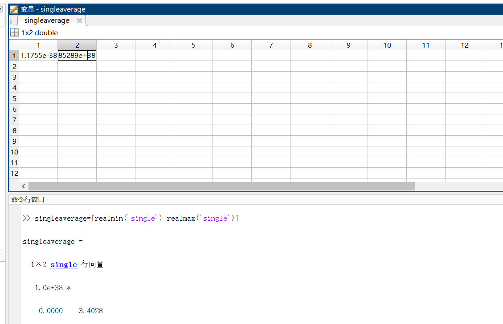Select column header 9
The width and height of the screenshot is (503, 324).
coord(348,45)
